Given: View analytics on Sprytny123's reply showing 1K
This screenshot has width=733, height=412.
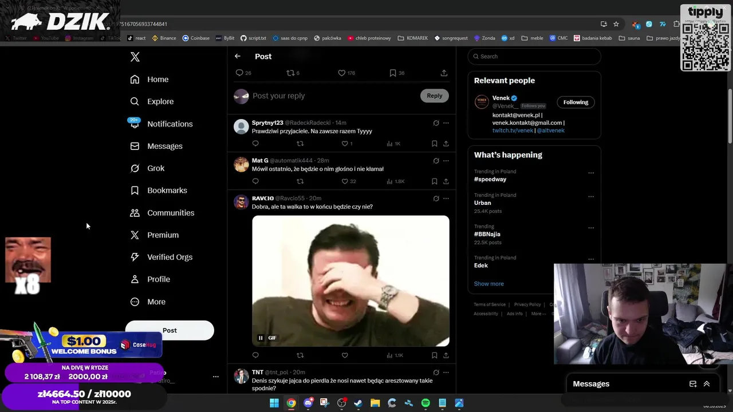Looking at the screenshot, I should coord(393,144).
